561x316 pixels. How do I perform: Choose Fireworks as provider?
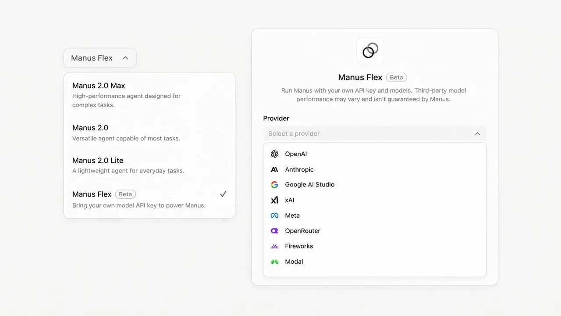click(375, 246)
